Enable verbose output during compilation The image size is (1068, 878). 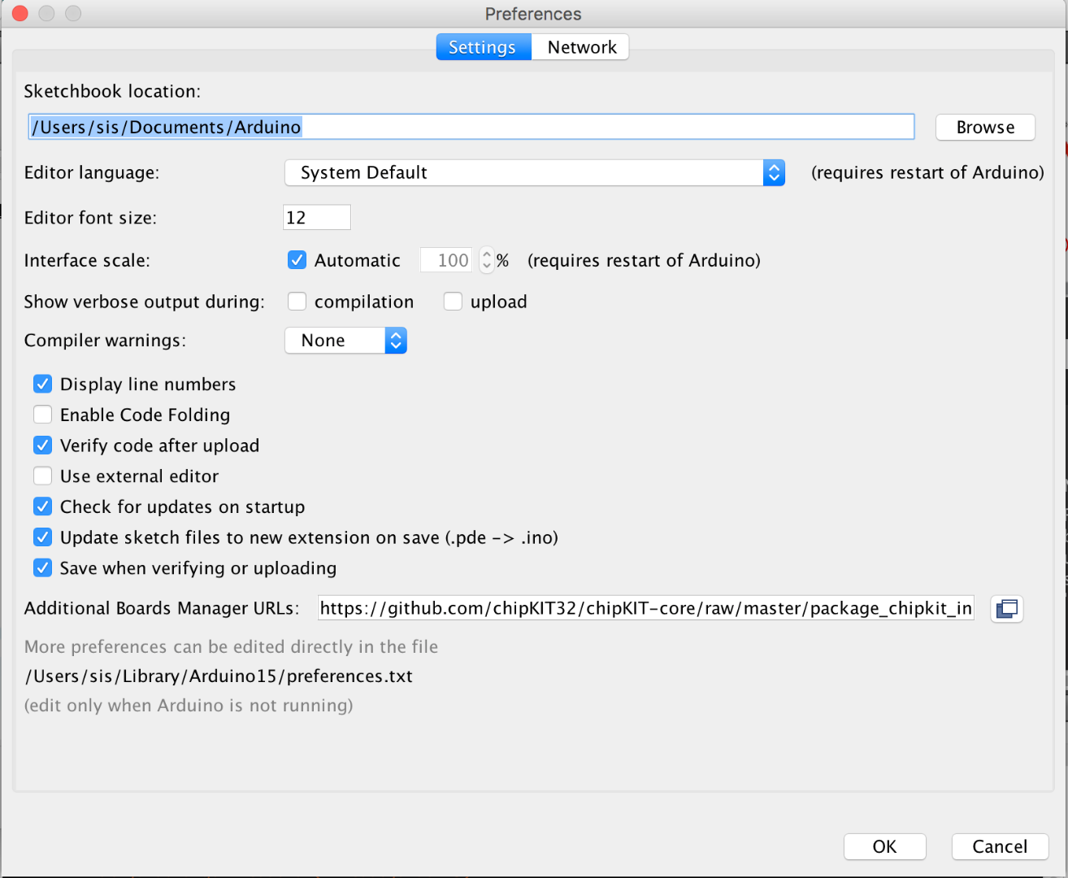(x=297, y=302)
